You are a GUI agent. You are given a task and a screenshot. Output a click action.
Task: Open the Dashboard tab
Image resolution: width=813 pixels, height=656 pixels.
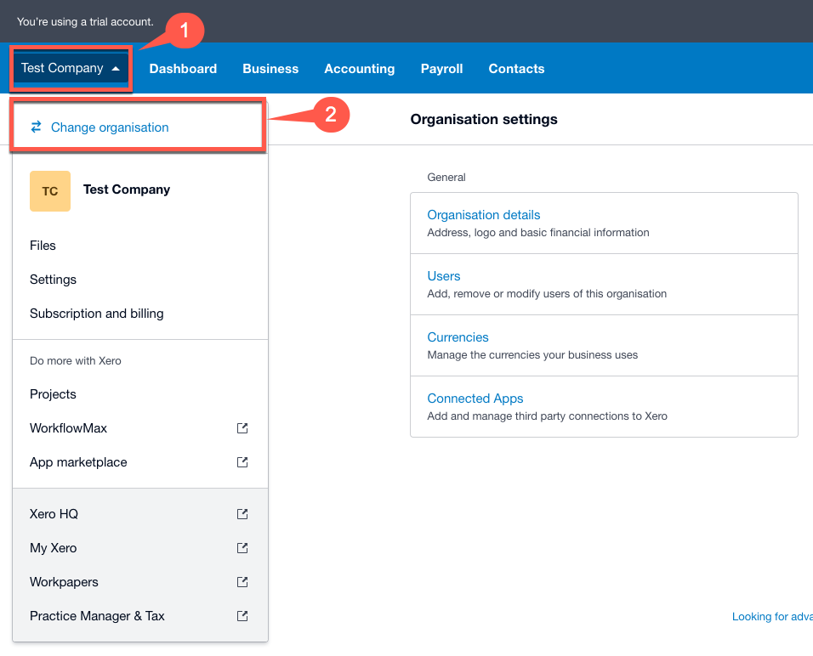coord(183,68)
